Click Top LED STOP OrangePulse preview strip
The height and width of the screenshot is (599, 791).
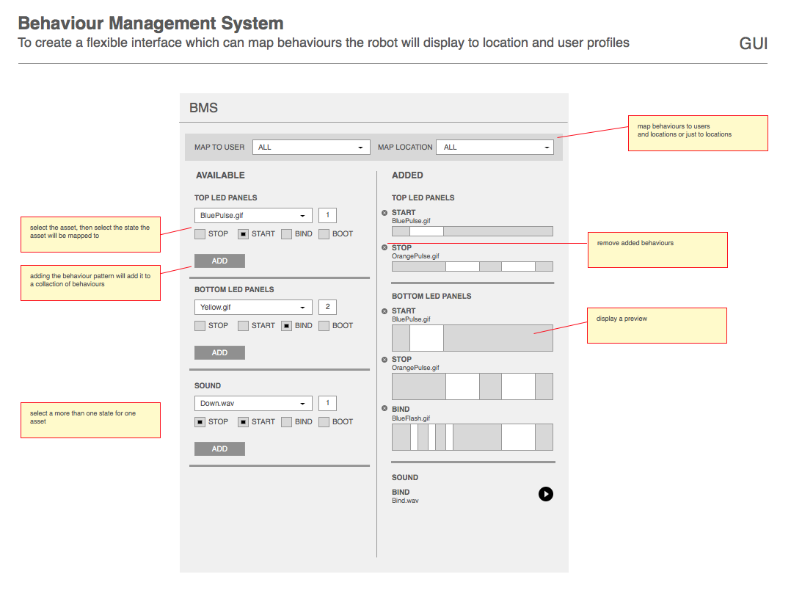pyautogui.click(x=473, y=266)
